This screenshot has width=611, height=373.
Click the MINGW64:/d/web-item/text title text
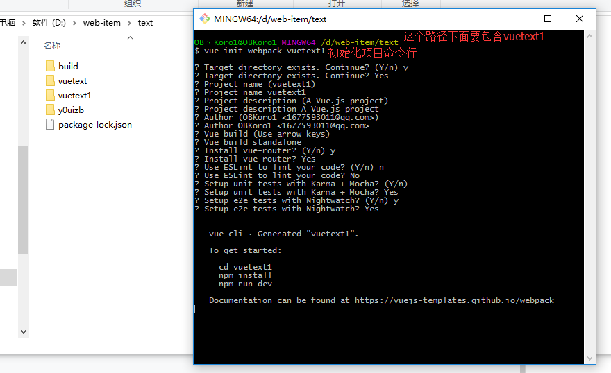(270, 19)
